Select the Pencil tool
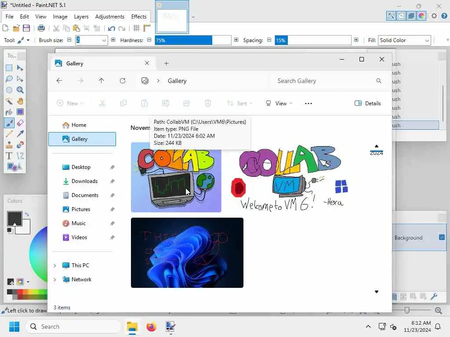Screen dimensions: 450x337 click(x=9, y=134)
